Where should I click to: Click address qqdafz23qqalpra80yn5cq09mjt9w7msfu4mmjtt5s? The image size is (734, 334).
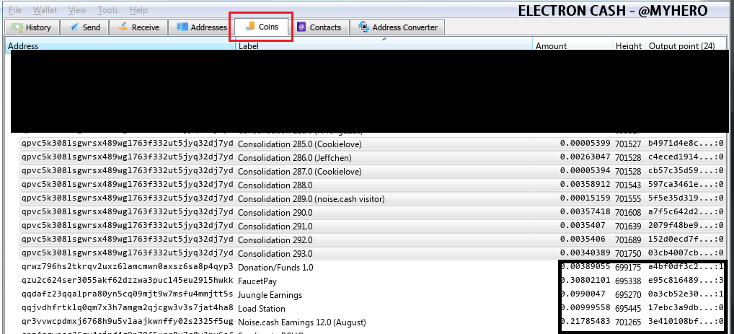point(128,294)
